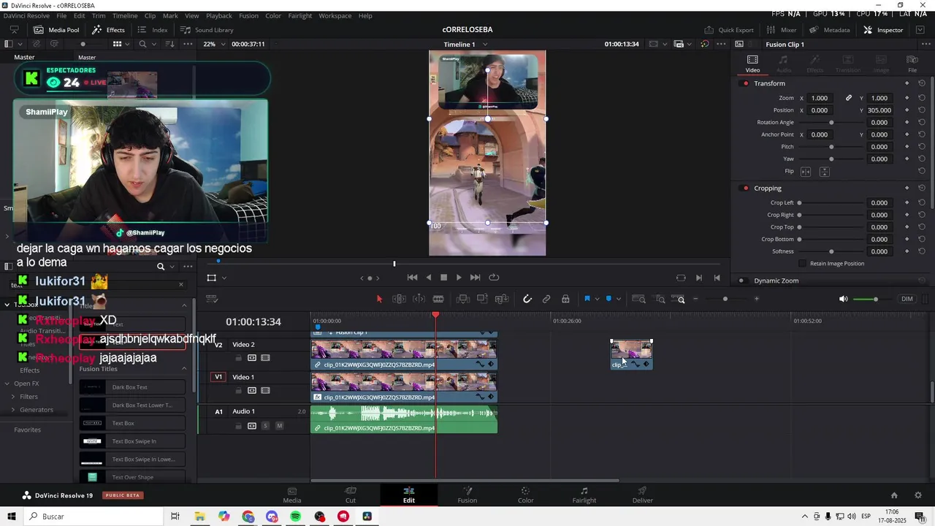
Task: Click the Quick Export button
Action: pyautogui.click(x=729, y=30)
